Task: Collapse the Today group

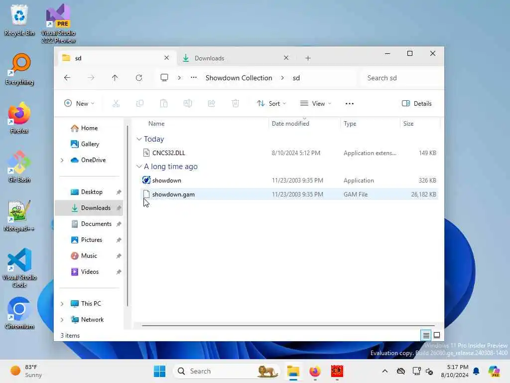Action: click(139, 139)
